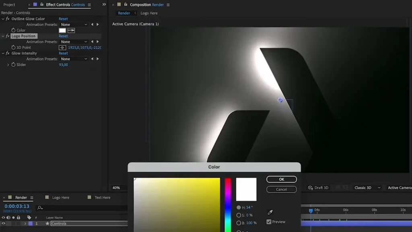
Task: Click the timeline layer search icon
Action: coord(40,208)
